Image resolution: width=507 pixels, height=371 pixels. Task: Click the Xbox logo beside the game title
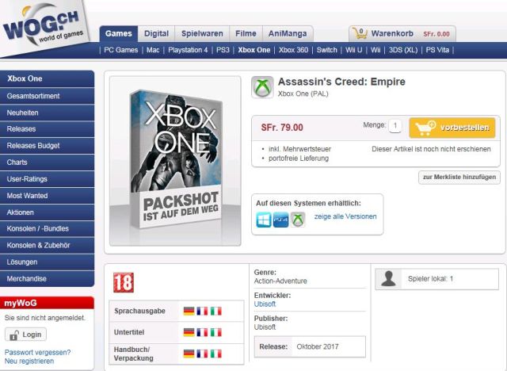pos(262,87)
